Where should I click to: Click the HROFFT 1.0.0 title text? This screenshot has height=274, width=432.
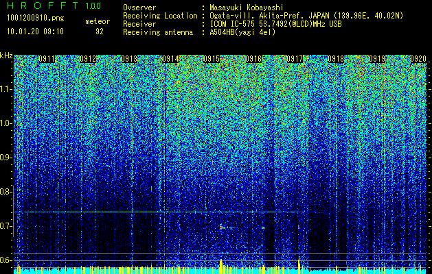point(54,5)
